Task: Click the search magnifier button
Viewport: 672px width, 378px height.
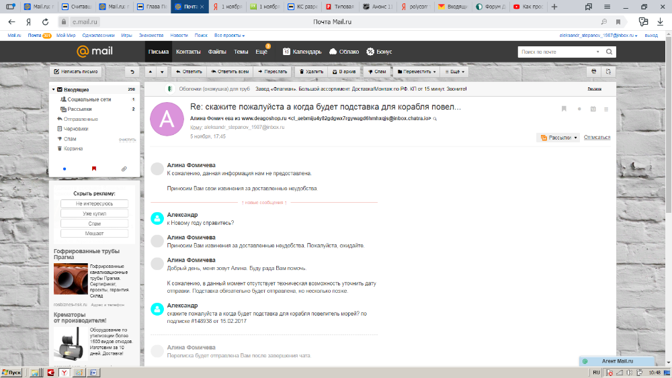Action: tap(609, 52)
